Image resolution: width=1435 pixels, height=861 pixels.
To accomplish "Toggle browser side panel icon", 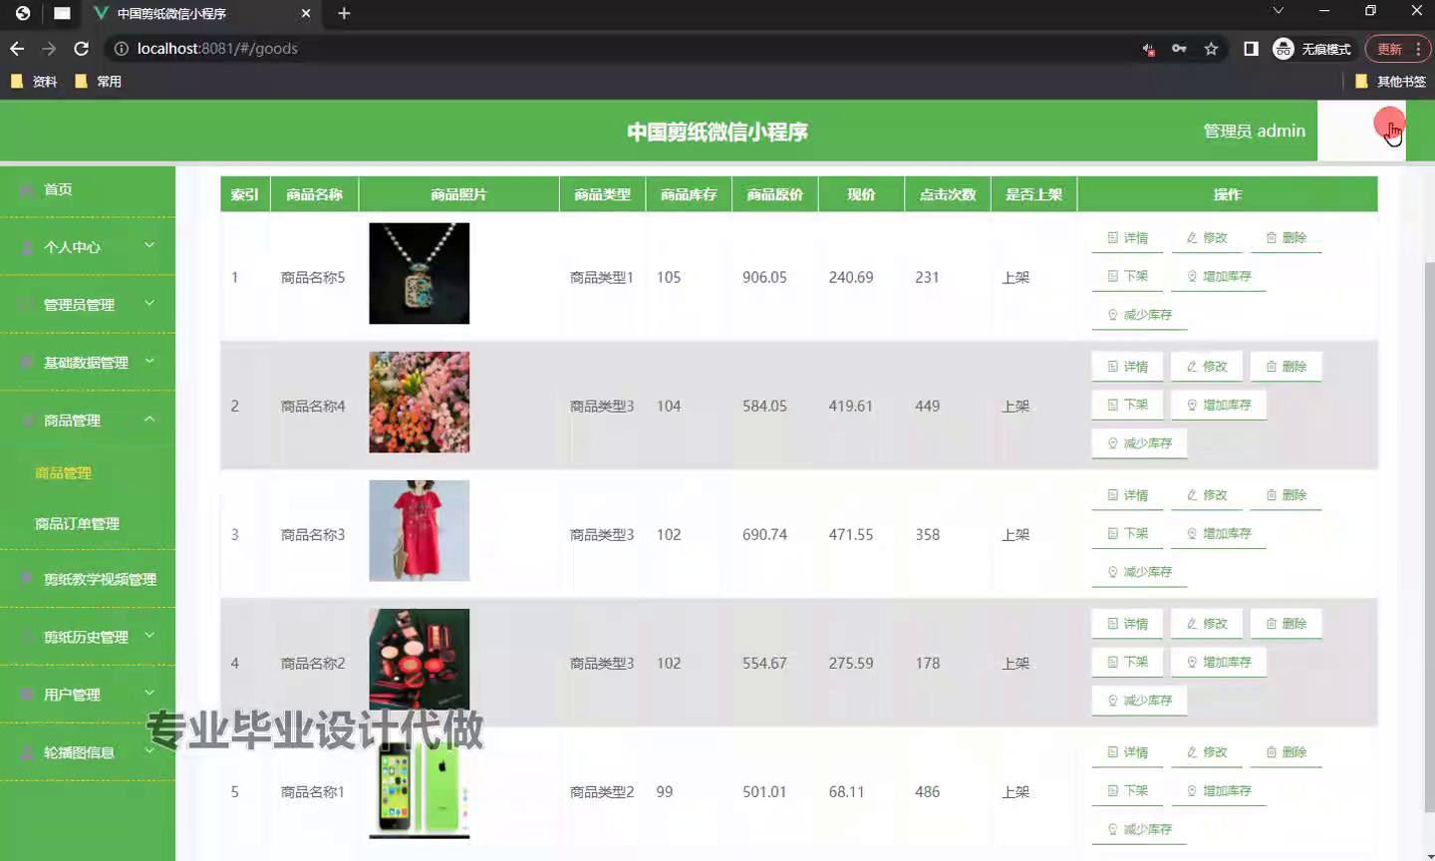I will pyautogui.click(x=1251, y=49).
